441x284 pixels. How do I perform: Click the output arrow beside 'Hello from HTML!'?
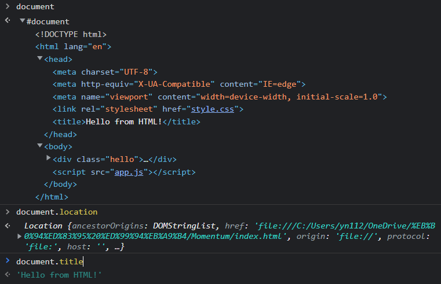click(x=8, y=274)
